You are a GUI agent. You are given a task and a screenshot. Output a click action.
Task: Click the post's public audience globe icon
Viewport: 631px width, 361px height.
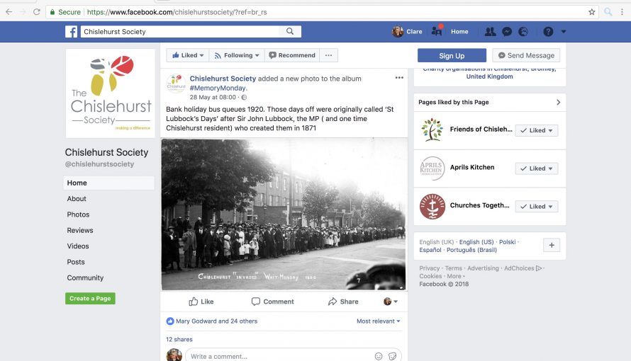[244, 97]
